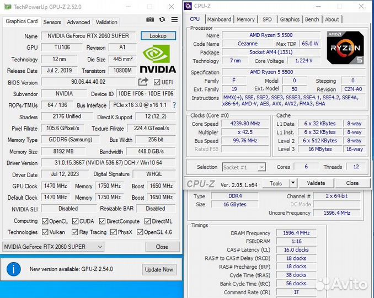Screen dimensions: 374x298
Task: Click the Core Speed value 4239.80 MHz
Action: [x=245, y=124]
